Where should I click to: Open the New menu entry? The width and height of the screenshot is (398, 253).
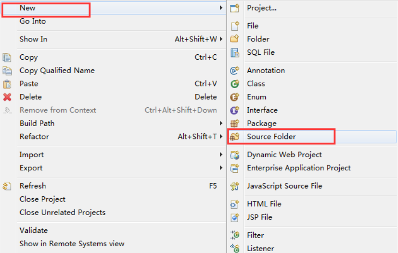pos(114,8)
